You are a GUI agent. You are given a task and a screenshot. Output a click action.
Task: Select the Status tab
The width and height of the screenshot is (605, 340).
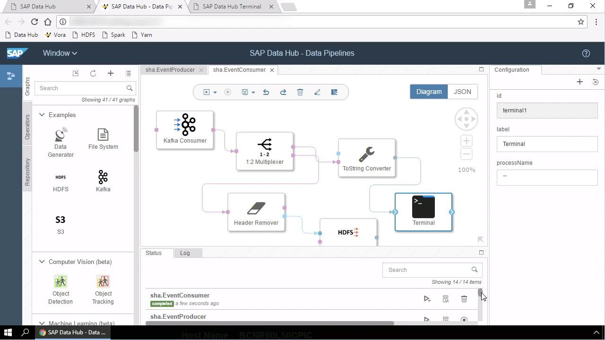154,253
